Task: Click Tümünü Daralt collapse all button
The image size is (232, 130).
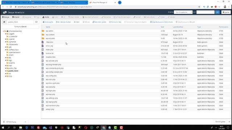Action: (x=20, y=27)
